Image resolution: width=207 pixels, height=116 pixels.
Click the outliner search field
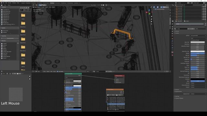(188, 5)
